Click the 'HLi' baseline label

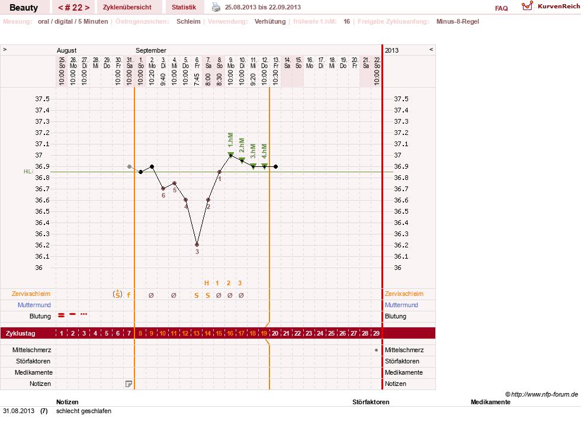pyautogui.click(x=28, y=172)
